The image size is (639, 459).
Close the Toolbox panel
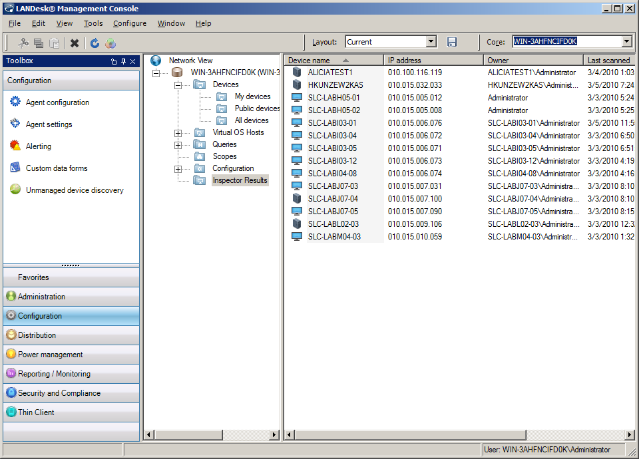[x=133, y=61]
